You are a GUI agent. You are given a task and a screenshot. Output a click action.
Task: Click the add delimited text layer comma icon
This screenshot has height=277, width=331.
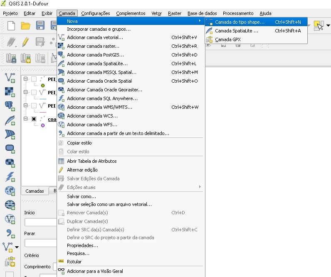pyautogui.click(x=10, y=233)
